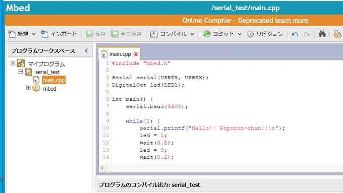Click the print icon in toolbar

coord(337,34)
